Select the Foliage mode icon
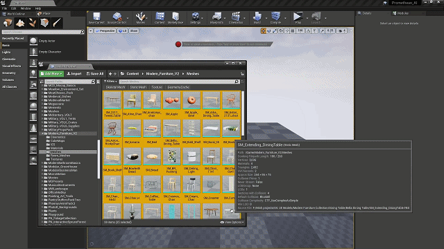The height and width of the screenshot is (249, 444). [x=33, y=23]
